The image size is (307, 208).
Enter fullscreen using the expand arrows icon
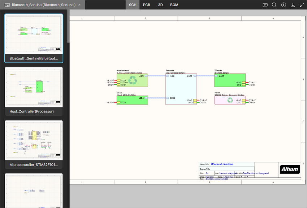[x=302, y=5]
